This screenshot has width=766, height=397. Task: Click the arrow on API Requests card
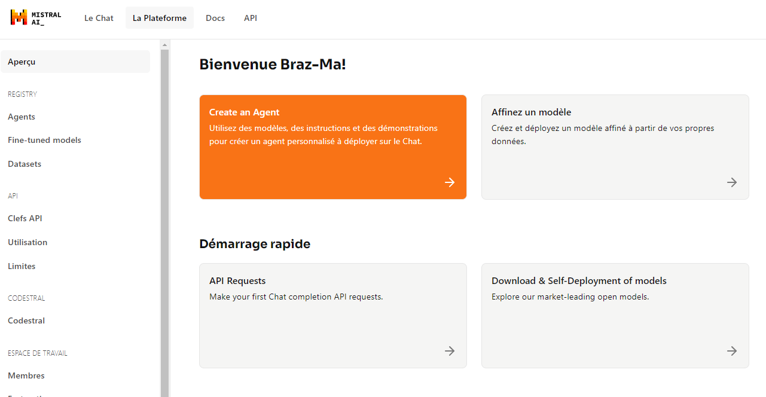pos(449,351)
